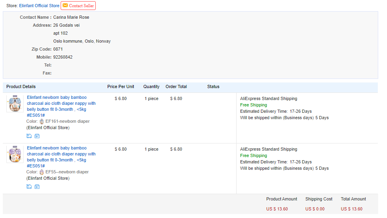Select the text apt 102
This screenshot has width=387, height=218.
[x=61, y=33]
